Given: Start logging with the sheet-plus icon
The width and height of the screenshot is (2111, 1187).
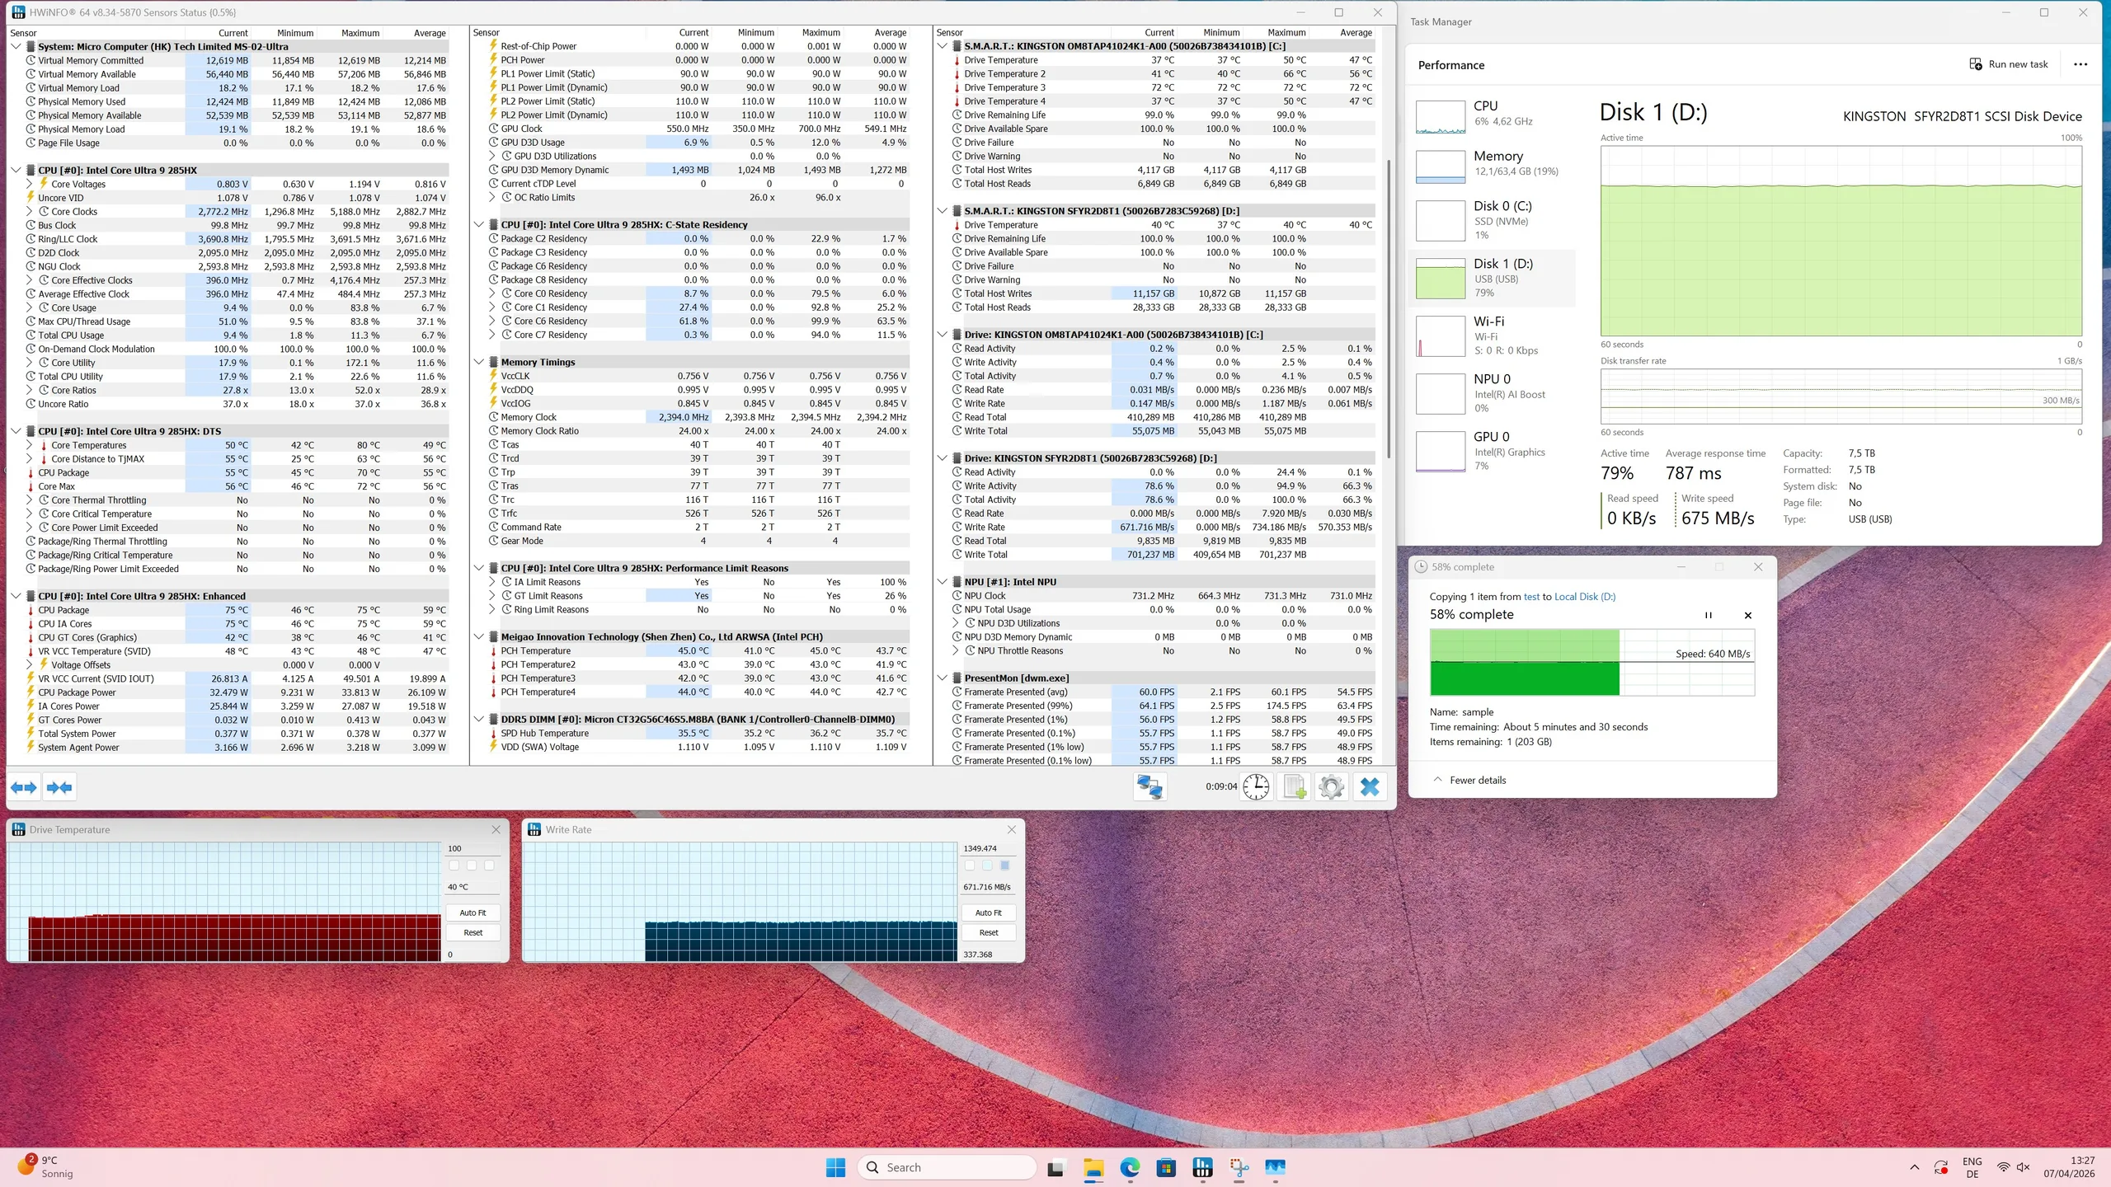Looking at the screenshot, I should click(x=1295, y=787).
